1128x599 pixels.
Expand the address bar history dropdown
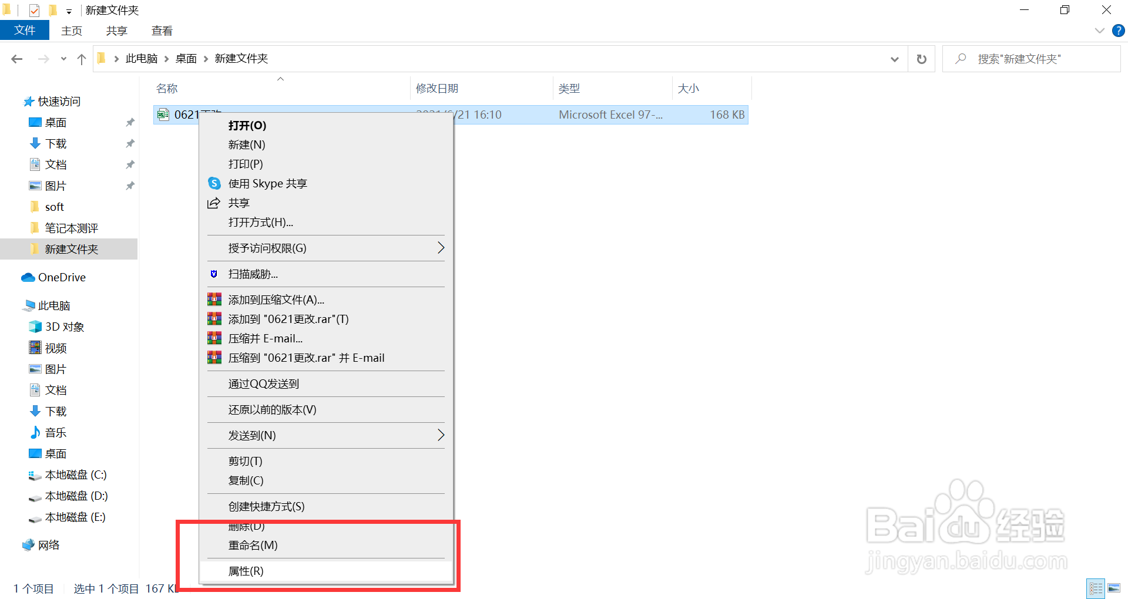click(894, 59)
